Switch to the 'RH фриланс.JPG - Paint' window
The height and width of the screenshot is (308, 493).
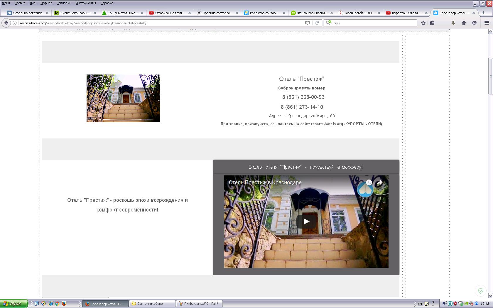click(x=200, y=304)
